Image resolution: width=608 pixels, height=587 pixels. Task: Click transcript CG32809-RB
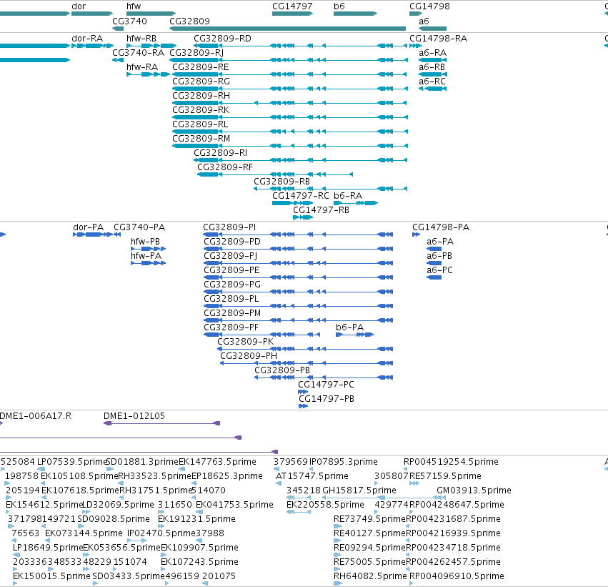[282, 182]
